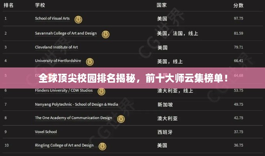Click the gold badge beside Savannah College of Art and Design
265x156 pixels.
[x=106, y=34]
